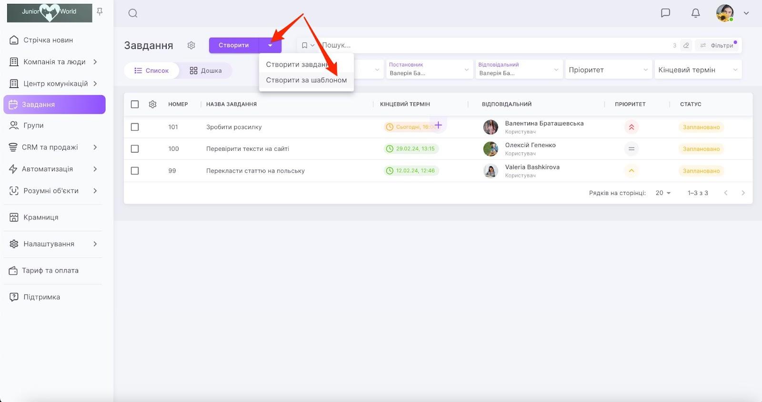Expand Центр комунікацій submenu arrow
Image resolution: width=762 pixels, height=402 pixels.
point(95,84)
